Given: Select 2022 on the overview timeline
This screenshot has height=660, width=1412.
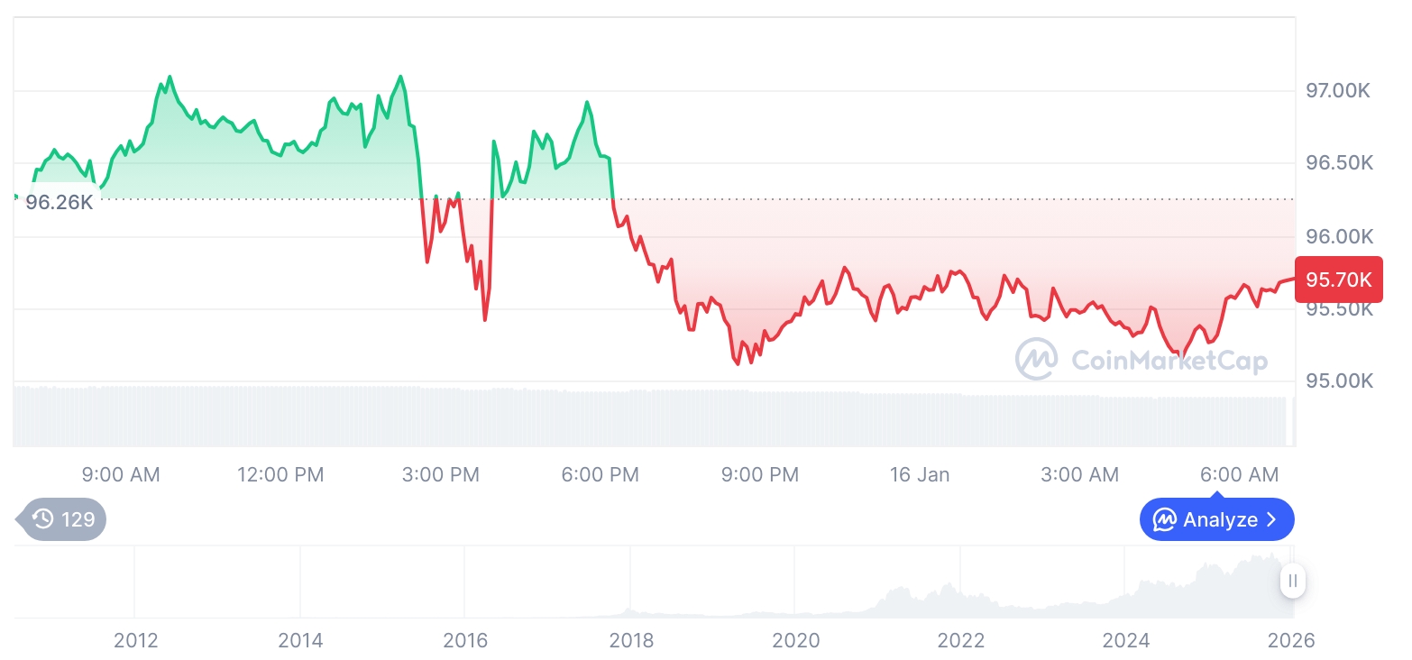Looking at the screenshot, I should click(x=961, y=641).
